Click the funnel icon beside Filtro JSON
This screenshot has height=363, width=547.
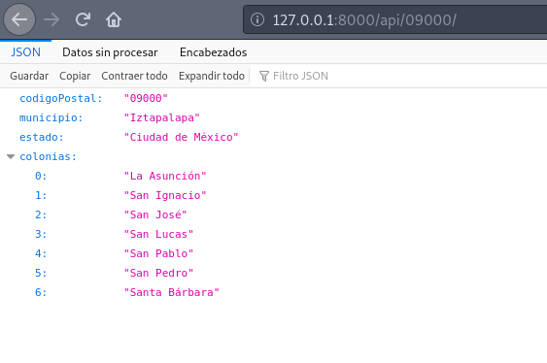tap(264, 76)
